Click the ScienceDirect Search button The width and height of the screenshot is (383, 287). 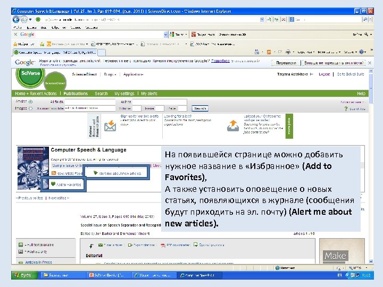pos(200,108)
